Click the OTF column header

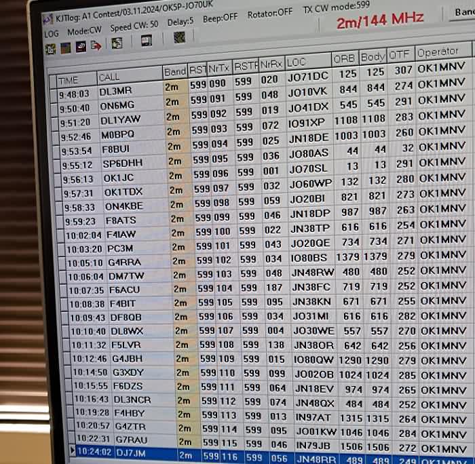tap(400, 55)
